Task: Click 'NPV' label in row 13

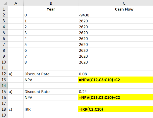Action: coord(28,80)
